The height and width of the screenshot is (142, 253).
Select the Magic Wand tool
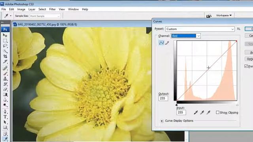[5, 51]
